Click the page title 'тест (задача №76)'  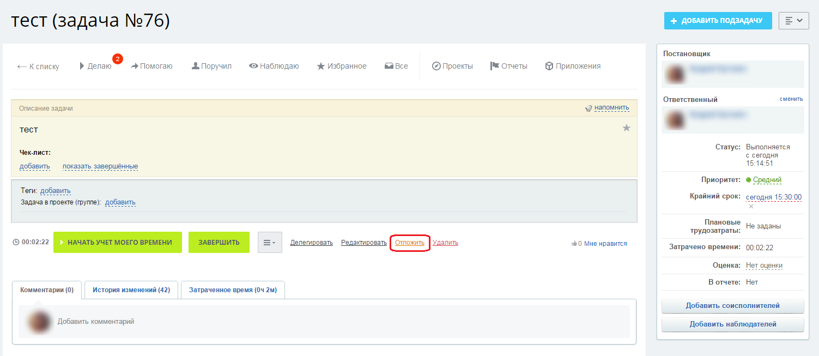(90, 21)
